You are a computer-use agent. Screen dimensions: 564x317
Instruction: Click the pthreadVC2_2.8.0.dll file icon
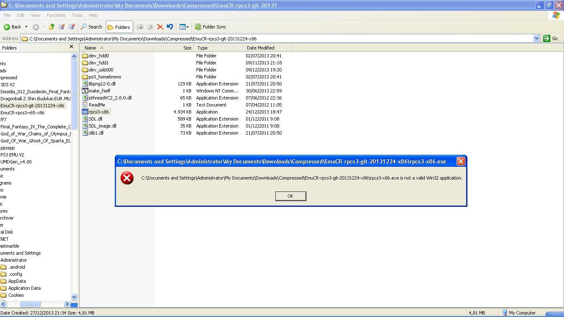(85, 98)
